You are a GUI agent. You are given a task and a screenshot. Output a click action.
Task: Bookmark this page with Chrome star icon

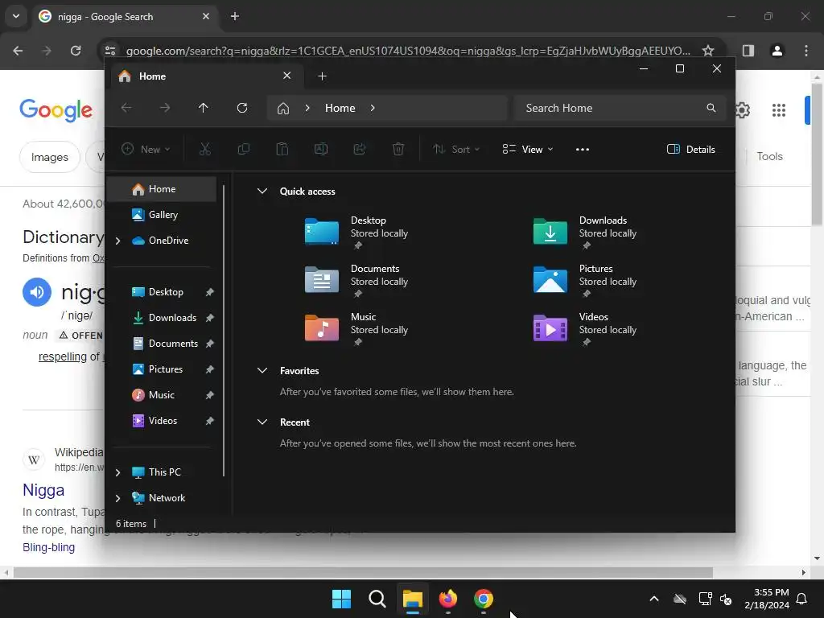(x=708, y=51)
